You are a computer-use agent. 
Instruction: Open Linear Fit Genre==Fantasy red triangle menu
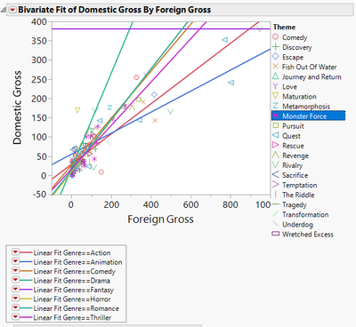coord(15,290)
